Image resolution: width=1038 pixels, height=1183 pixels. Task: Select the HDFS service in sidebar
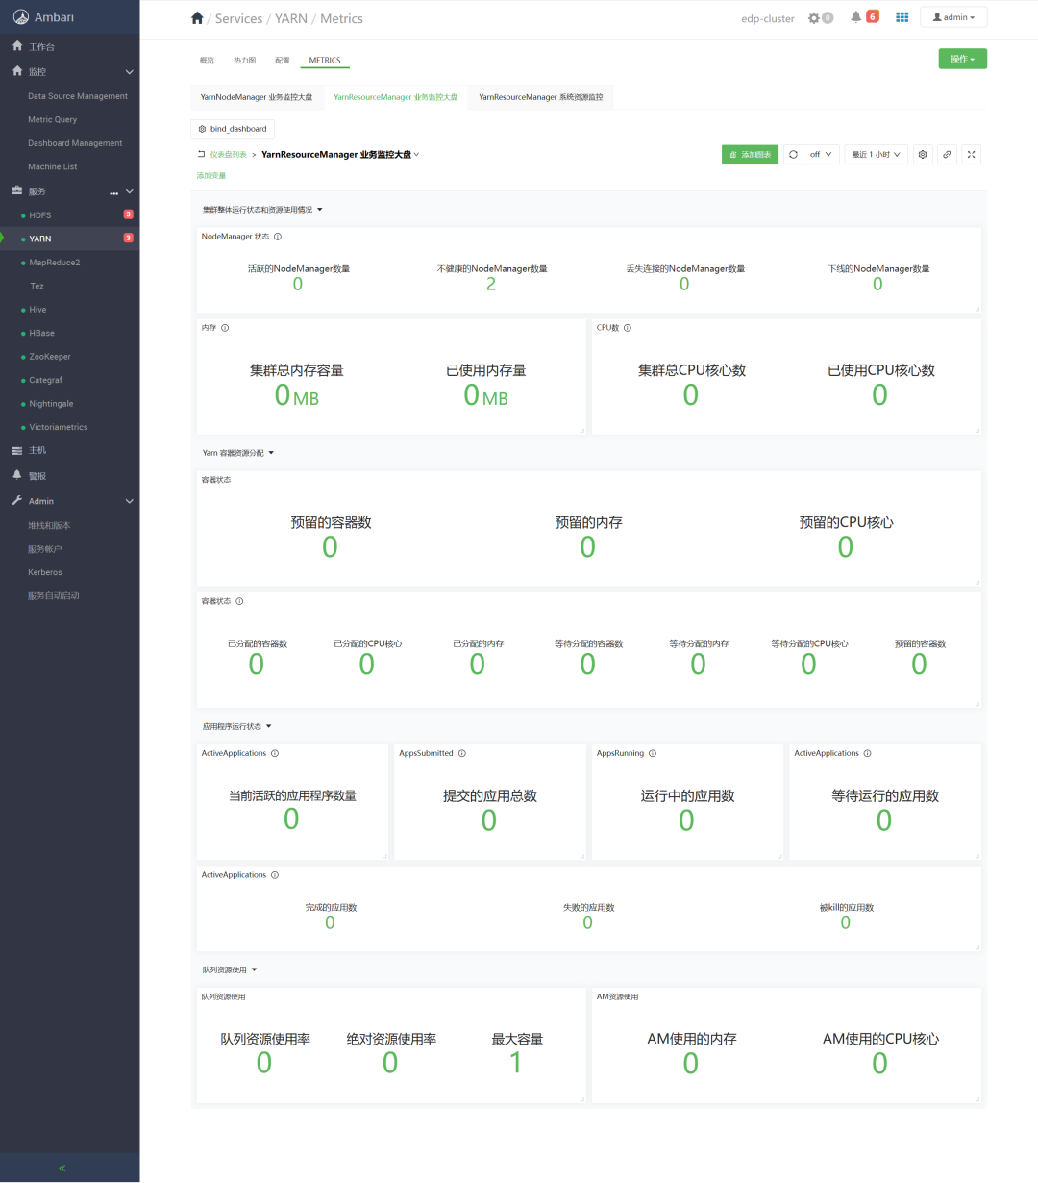[40, 215]
